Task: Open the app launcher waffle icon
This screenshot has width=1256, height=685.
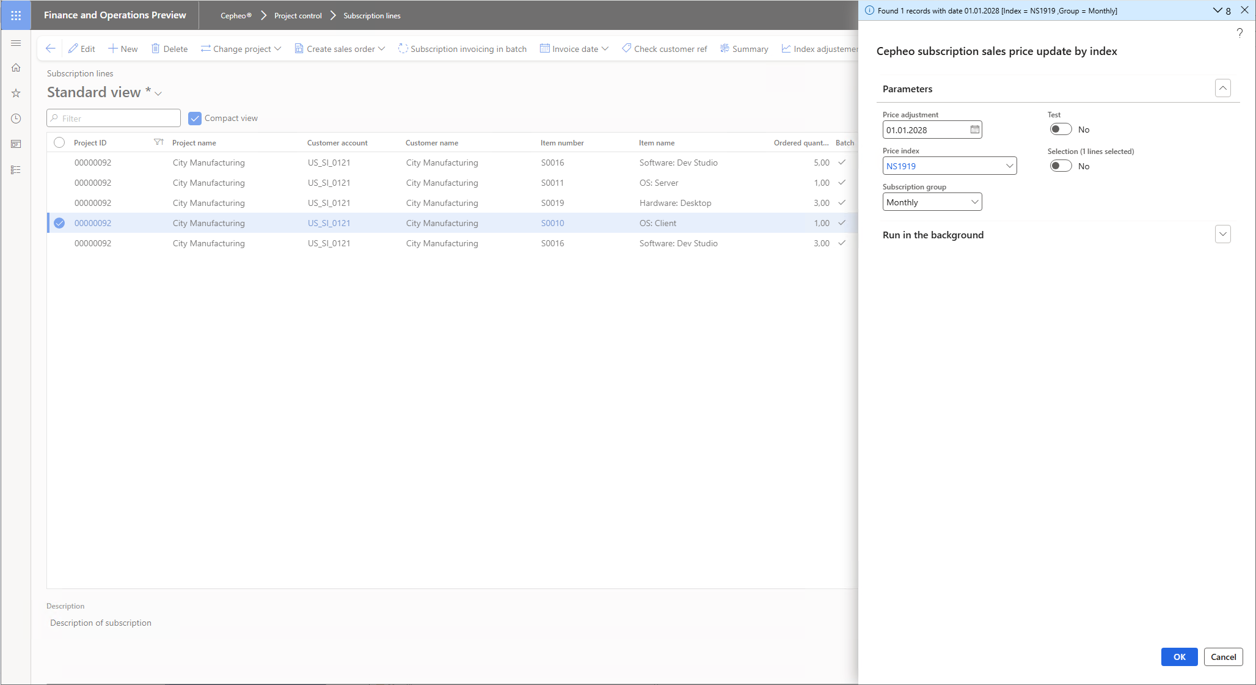Action: (x=16, y=15)
